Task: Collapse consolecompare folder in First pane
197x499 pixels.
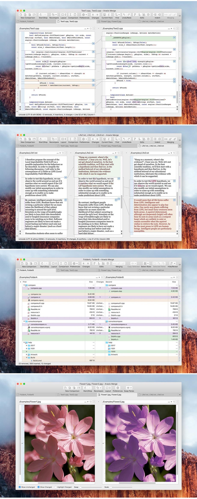Action: (x=24, y=321)
